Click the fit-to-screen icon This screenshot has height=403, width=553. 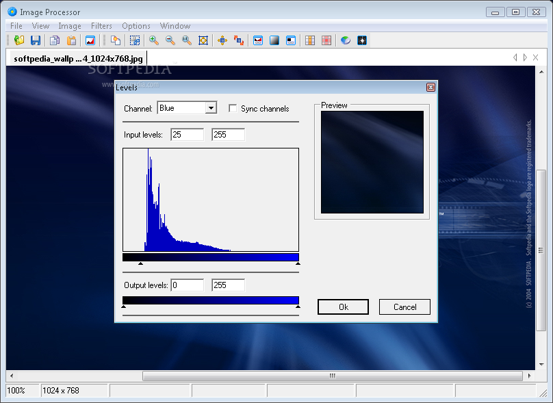203,40
